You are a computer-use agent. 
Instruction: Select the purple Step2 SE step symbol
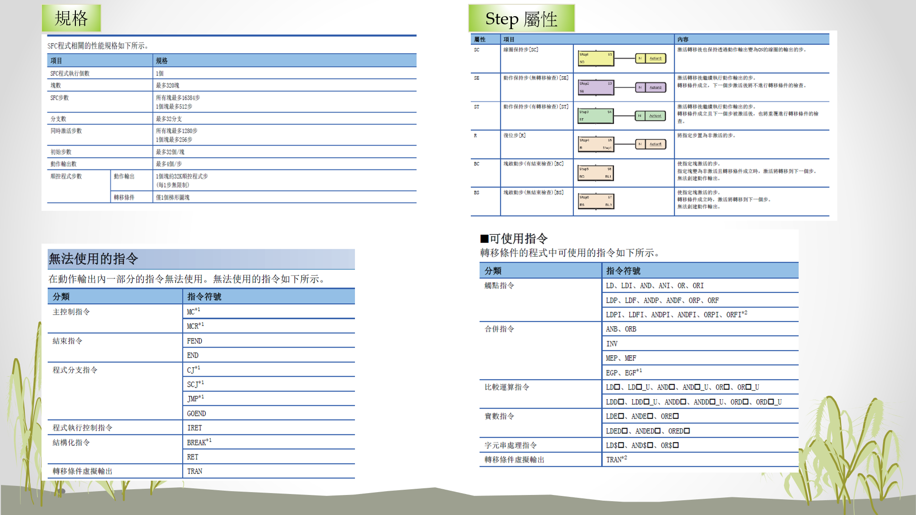(595, 87)
